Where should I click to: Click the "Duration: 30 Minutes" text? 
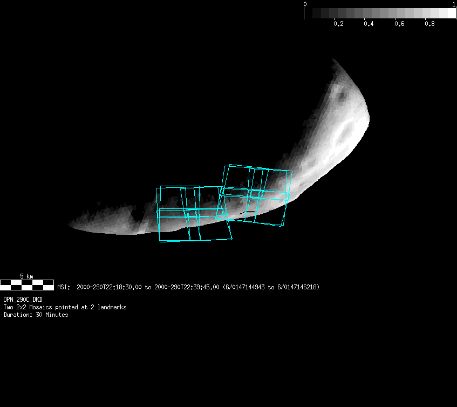click(x=36, y=315)
